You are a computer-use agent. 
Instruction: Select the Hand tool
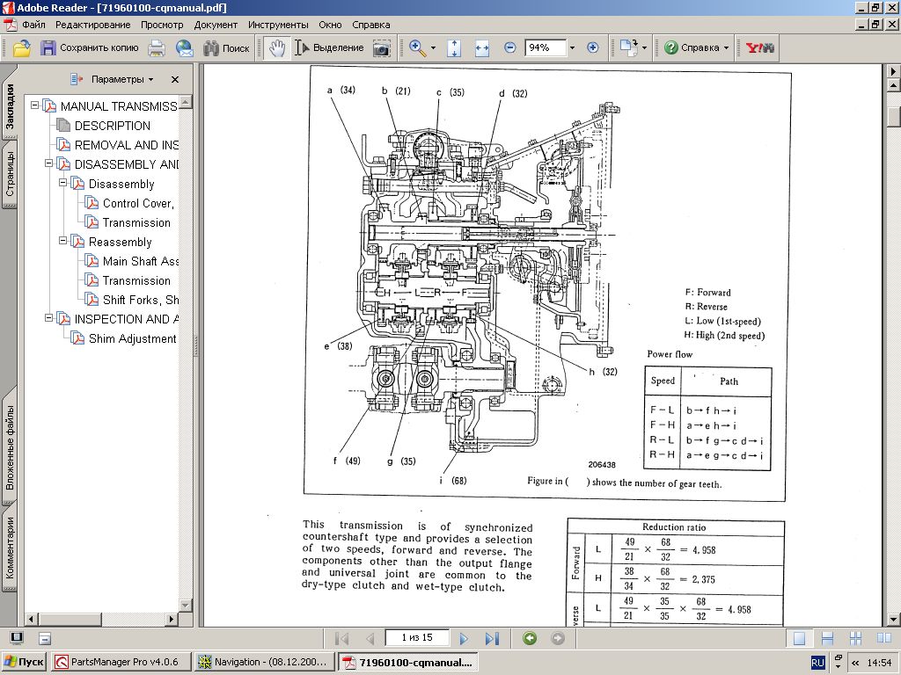[277, 48]
